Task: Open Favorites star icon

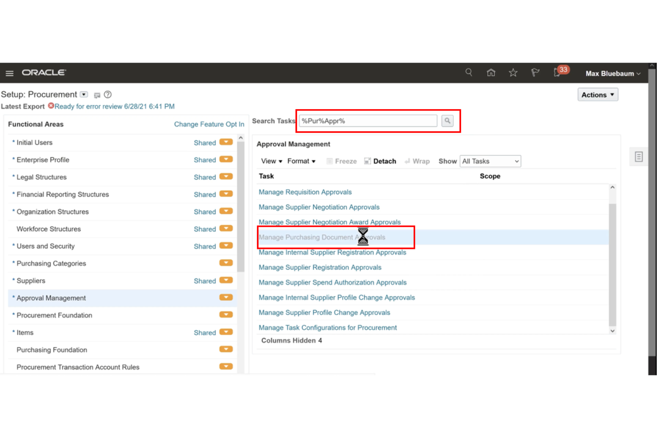Action: (x=513, y=72)
